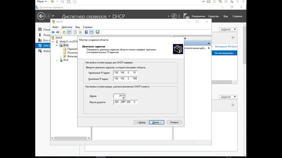Click the subnet mask input field
This screenshot has width=282, height=158.
coord(125,102)
